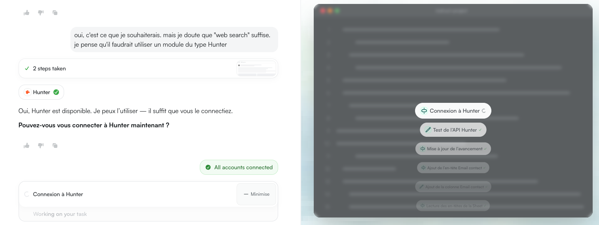Expand the 2 steps taken section

pyautogui.click(x=49, y=68)
